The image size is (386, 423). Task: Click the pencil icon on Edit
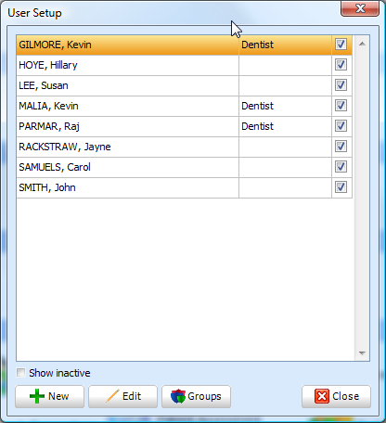[112, 396]
